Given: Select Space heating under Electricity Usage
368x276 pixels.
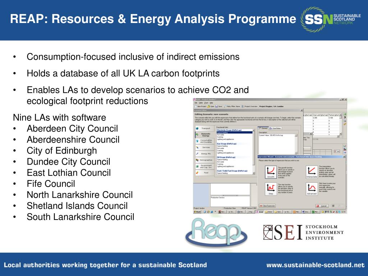Looking at the screenshot, I should point(234,132).
